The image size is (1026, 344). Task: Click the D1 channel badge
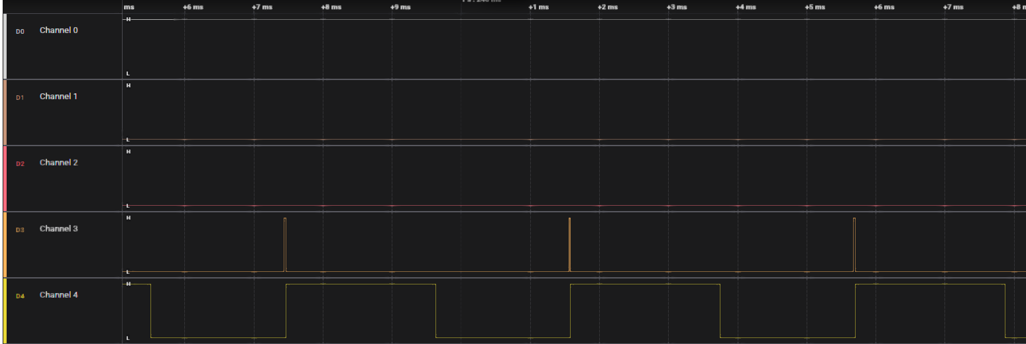point(20,97)
